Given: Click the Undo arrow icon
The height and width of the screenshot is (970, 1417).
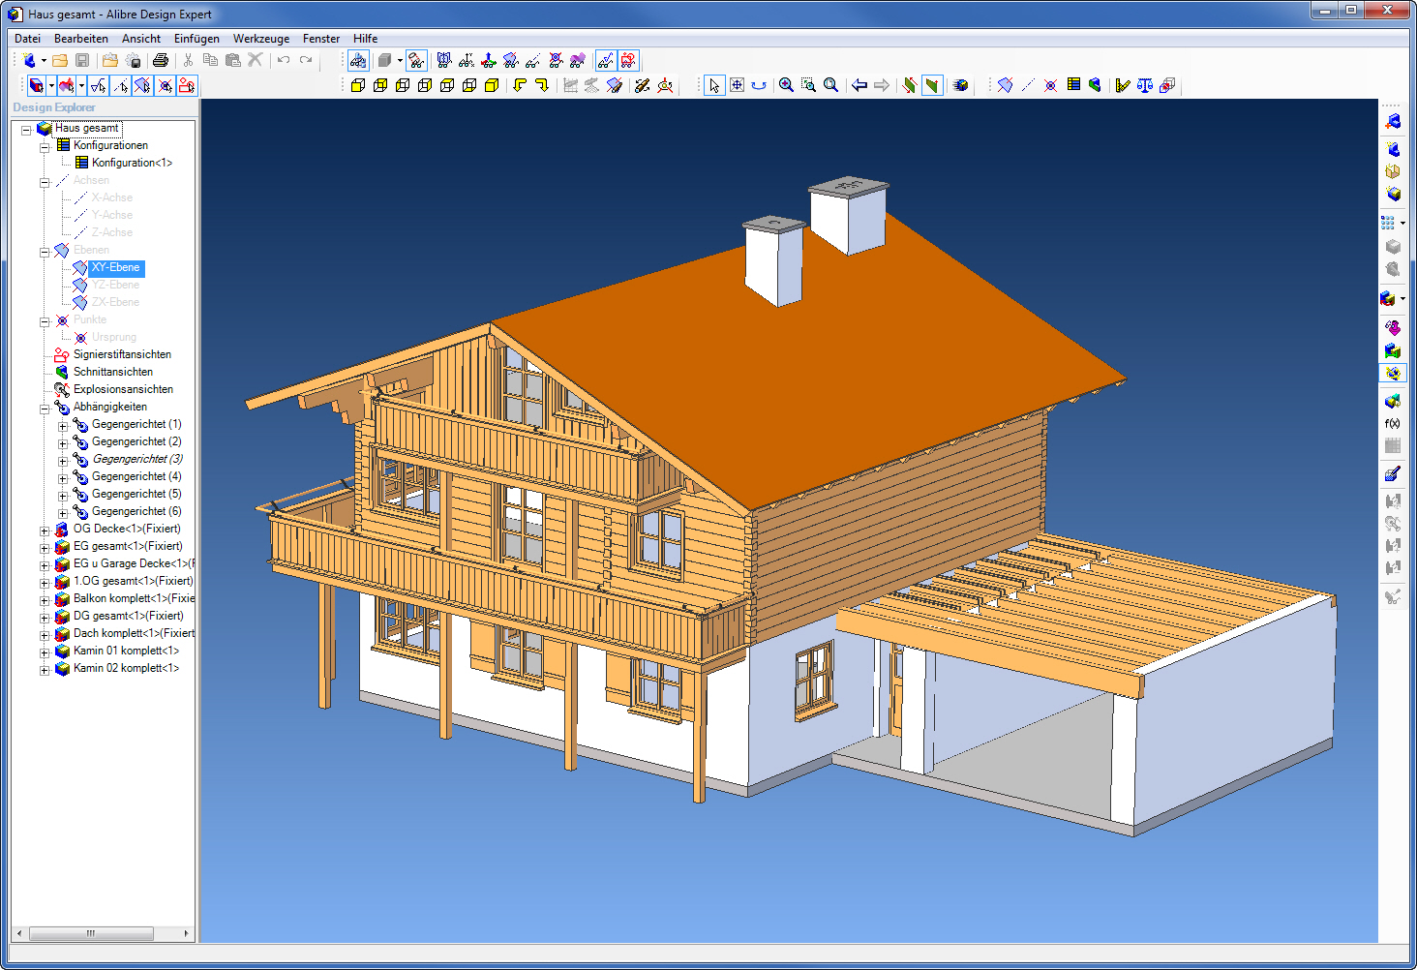Looking at the screenshot, I should (x=284, y=60).
